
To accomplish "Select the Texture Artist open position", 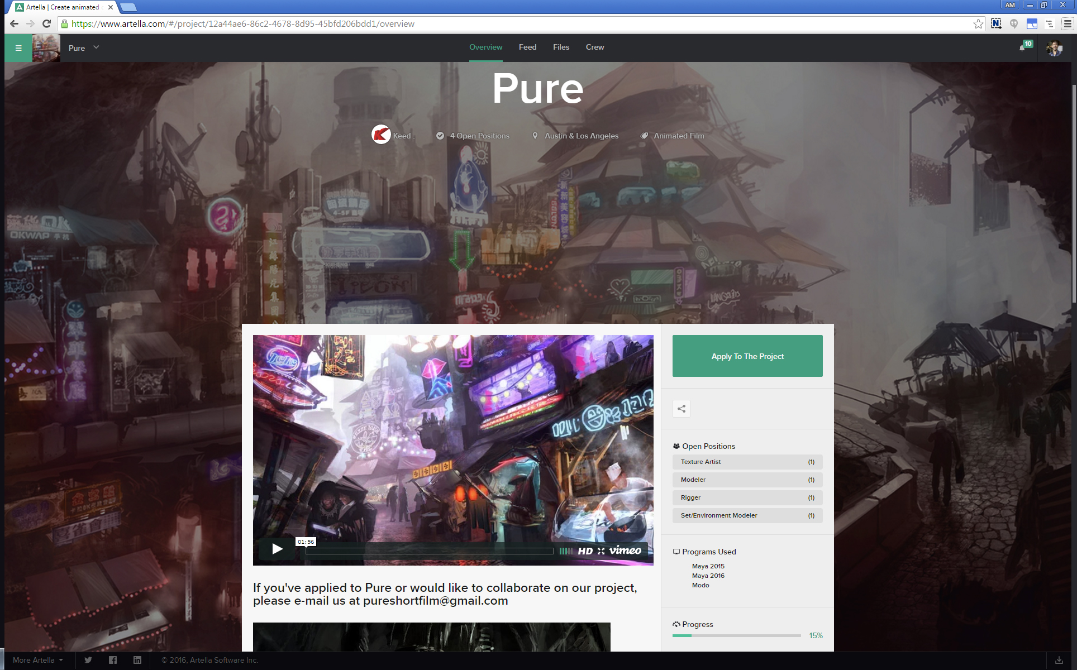I will (x=747, y=462).
